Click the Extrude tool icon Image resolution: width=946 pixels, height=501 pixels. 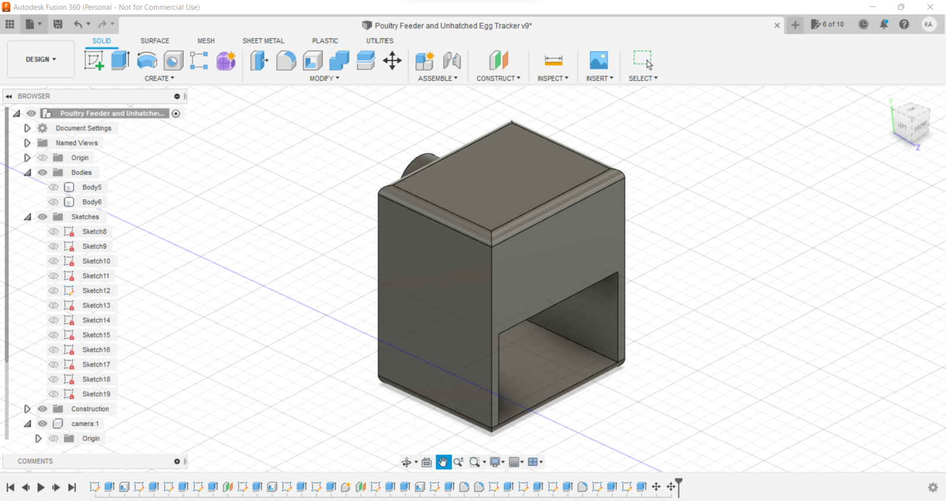(121, 60)
